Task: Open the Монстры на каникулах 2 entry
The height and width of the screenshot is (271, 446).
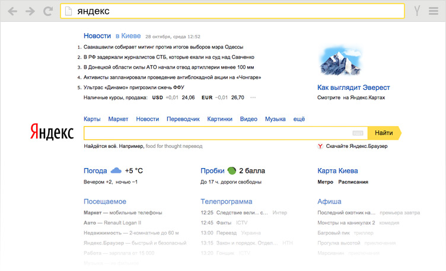Action: click(346, 222)
